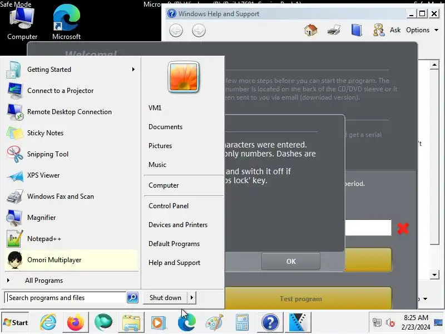
Task: Launch Sticky Notes
Action: point(71,133)
